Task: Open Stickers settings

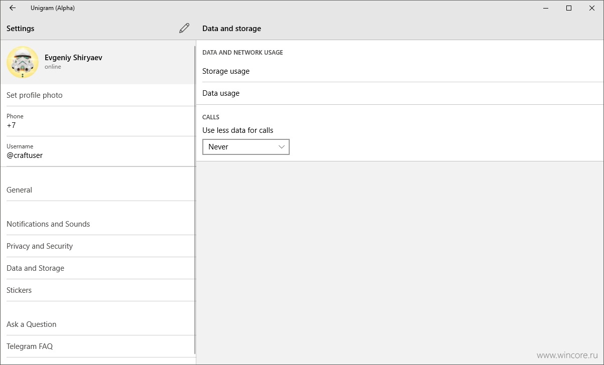Action: pyautogui.click(x=98, y=290)
